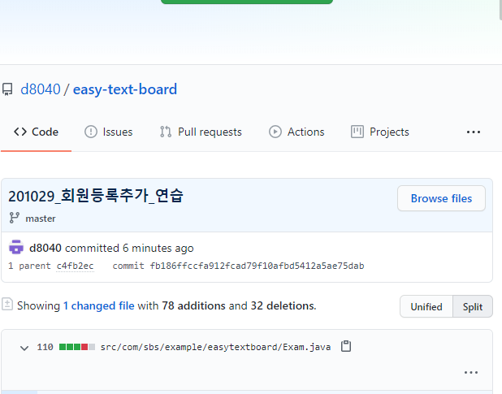Open the Exam.java file path link
This screenshot has height=394, width=502.
coord(215,347)
